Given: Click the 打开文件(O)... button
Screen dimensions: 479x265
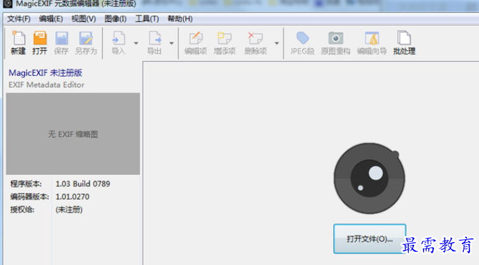Looking at the screenshot, I should (370, 238).
